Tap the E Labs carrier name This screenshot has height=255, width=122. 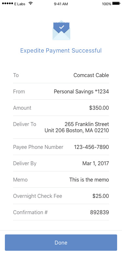coord(20,4)
